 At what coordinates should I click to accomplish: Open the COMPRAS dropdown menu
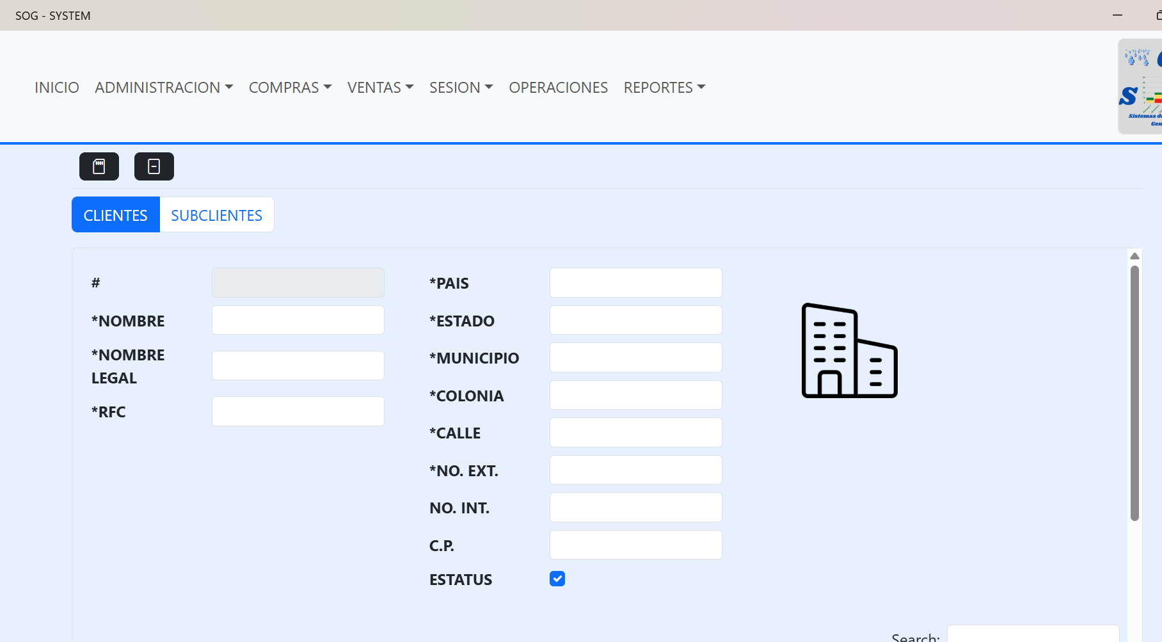(x=290, y=87)
